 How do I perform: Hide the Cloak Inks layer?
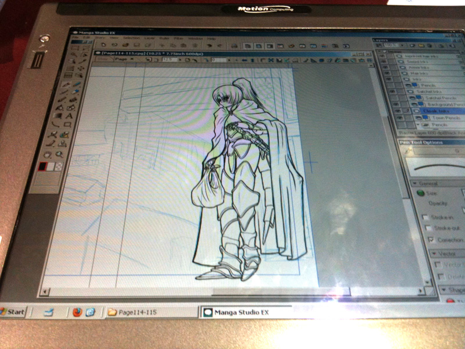pyautogui.click(x=398, y=111)
